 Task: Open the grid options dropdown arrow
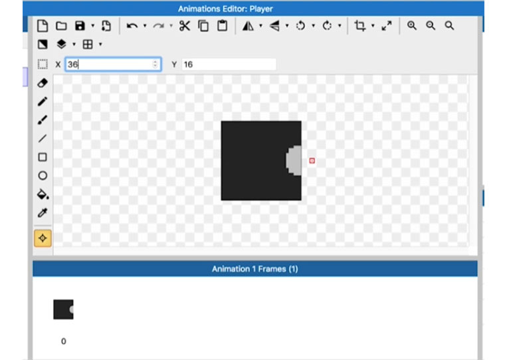pyautogui.click(x=100, y=45)
